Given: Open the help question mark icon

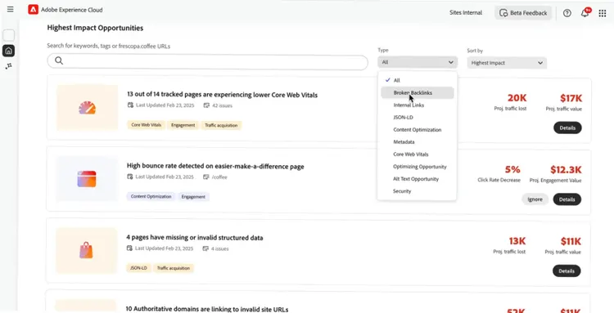Looking at the screenshot, I should click(x=567, y=13).
